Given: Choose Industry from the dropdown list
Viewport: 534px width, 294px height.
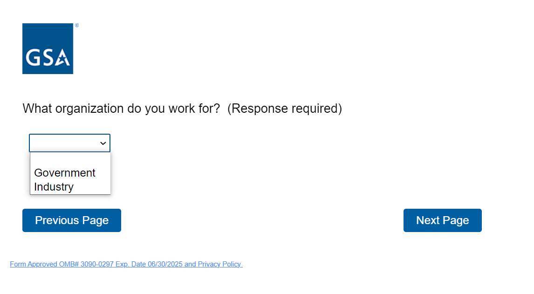Looking at the screenshot, I should click(x=54, y=187).
